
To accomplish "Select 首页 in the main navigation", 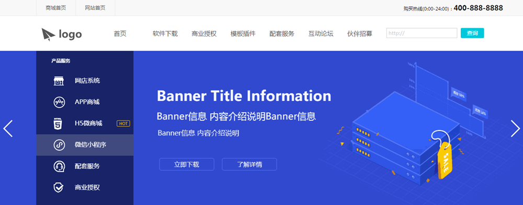I will coord(120,33).
